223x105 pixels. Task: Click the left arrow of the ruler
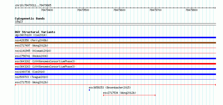click(16, 8)
